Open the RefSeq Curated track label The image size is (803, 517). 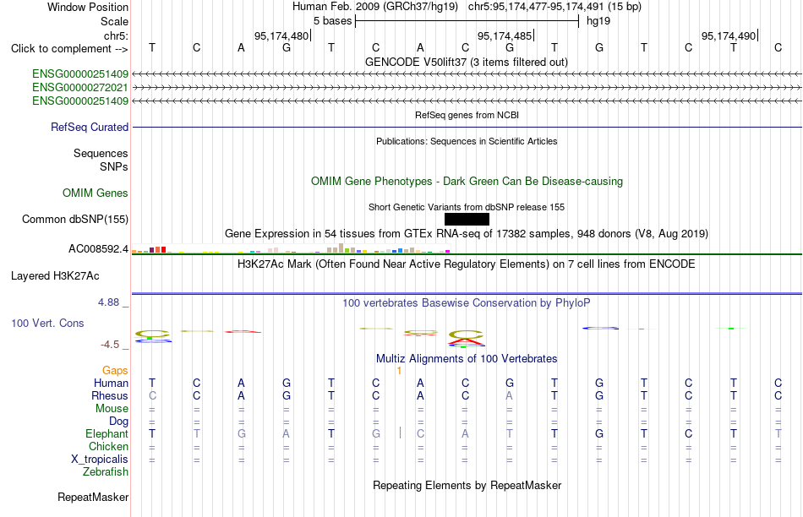click(x=89, y=127)
